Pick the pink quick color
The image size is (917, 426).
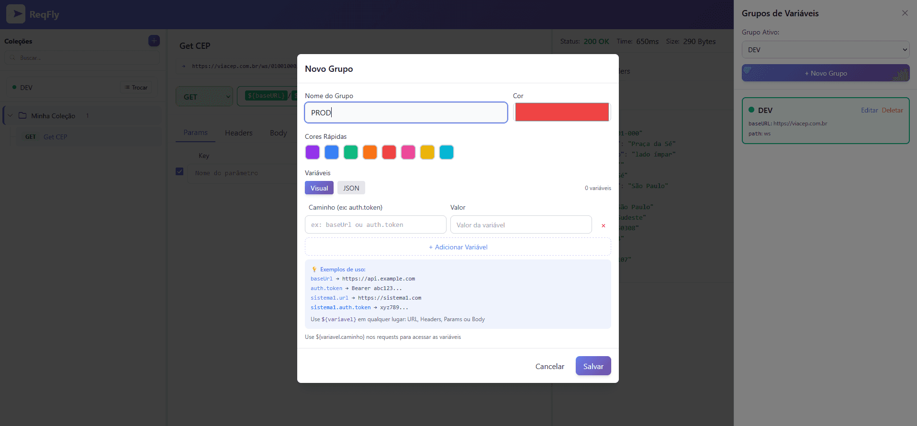(408, 152)
